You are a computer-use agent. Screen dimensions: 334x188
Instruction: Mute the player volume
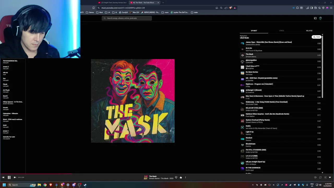pos(315,177)
